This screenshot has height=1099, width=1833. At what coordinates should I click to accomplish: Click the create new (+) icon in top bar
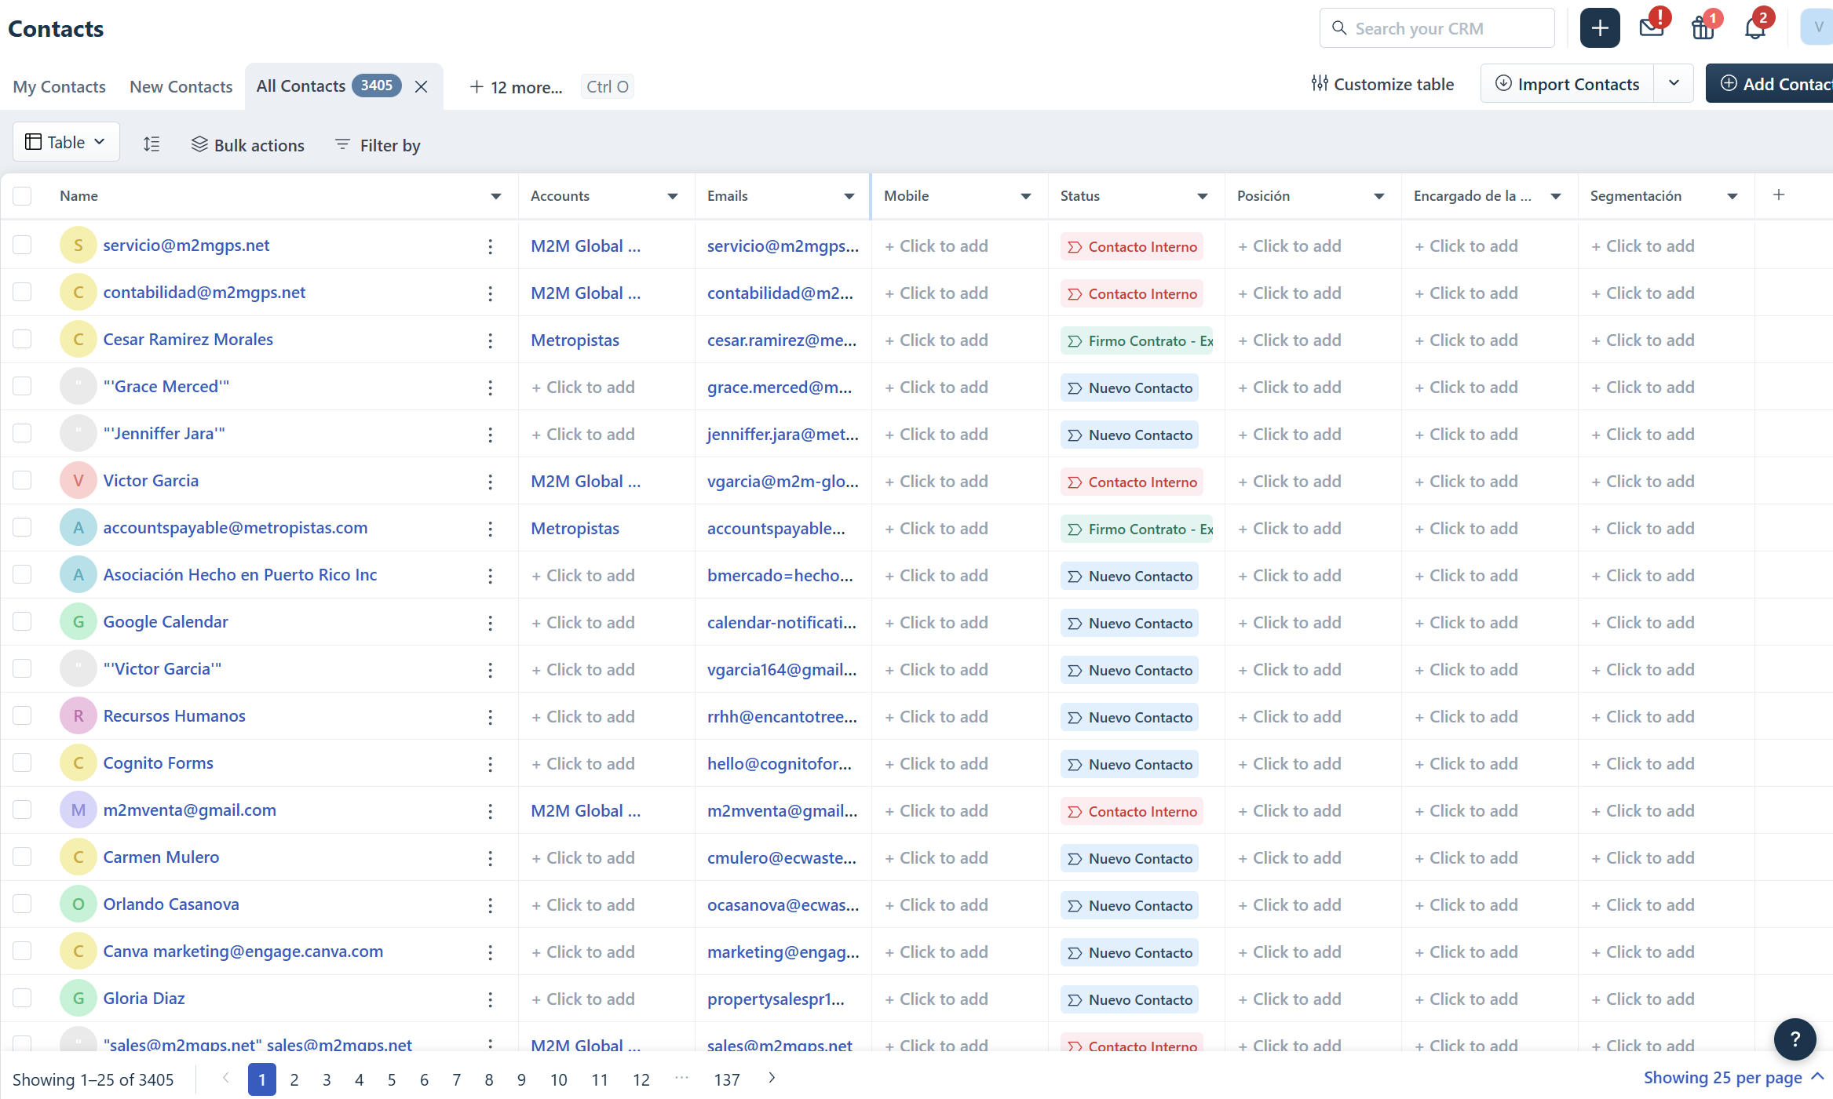click(x=1599, y=27)
